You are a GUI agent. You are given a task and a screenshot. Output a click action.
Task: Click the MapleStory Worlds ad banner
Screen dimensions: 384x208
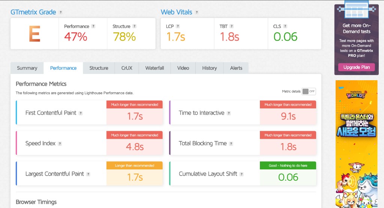point(356,142)
